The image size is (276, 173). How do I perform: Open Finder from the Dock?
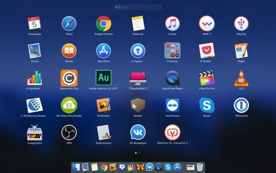76,167
